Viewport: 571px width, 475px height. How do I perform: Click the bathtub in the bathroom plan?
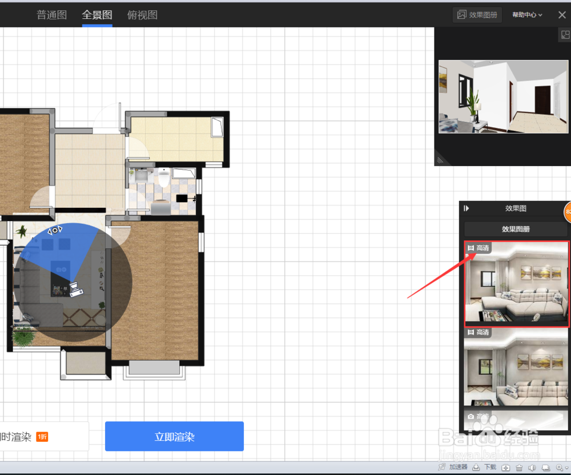[x=183, y=173]
